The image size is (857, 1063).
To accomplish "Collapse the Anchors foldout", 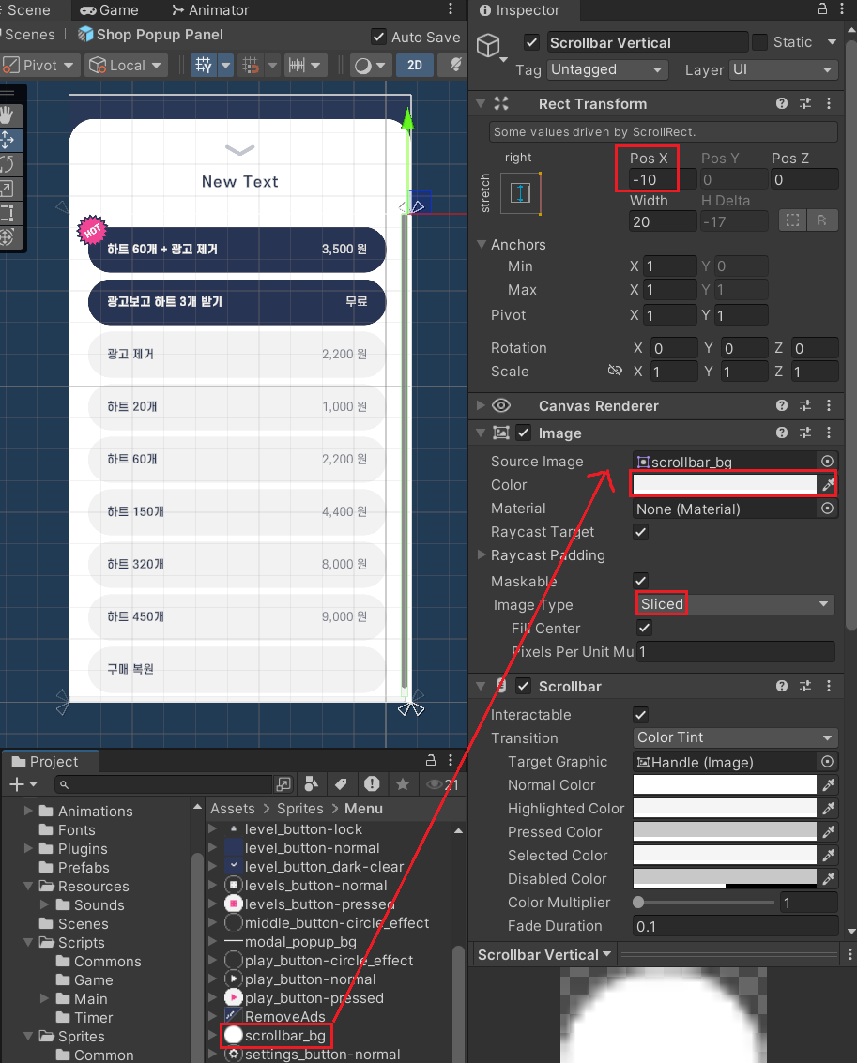I will [482, 244].
